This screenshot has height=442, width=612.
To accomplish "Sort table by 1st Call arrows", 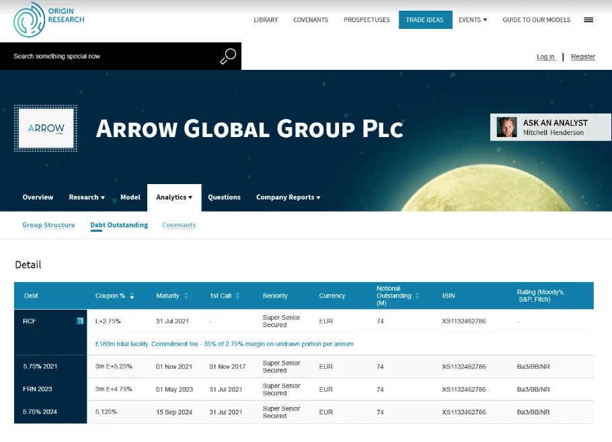I will 237,296.
